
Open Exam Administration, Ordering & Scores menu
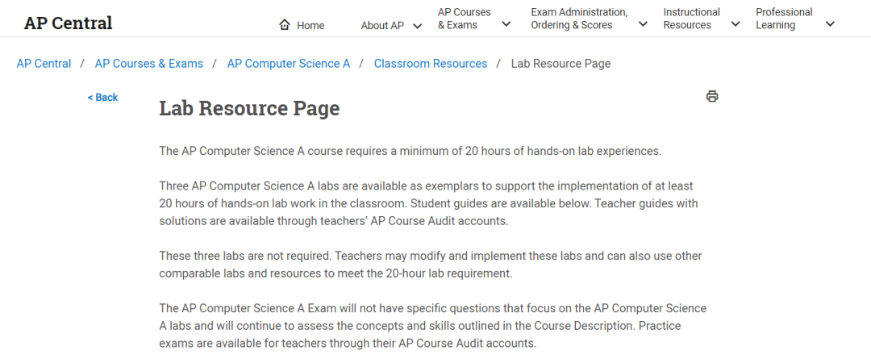click(x=579, y=19)
